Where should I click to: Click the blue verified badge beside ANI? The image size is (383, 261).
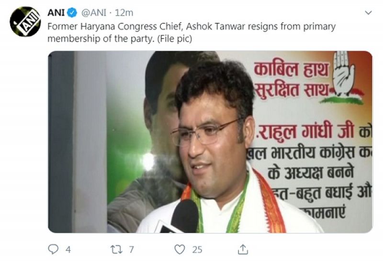click(72, 12)
